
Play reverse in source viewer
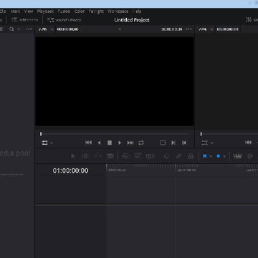[x=99, y=143]
